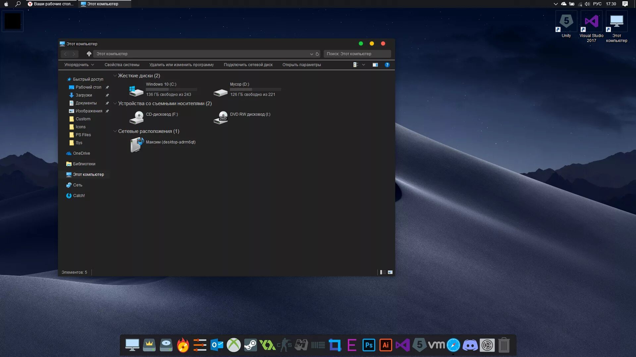Screen dimensions: 636x357
Task: Open the view options dropdown arrow
Action: click(363, 65)
